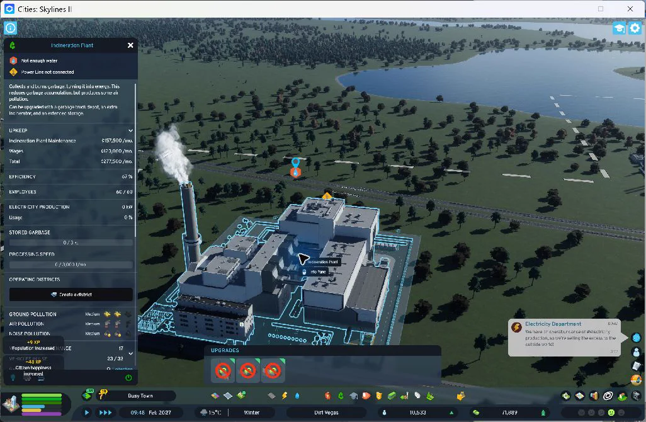Click the Winter season label
The image size is (646, 422).
251,412
